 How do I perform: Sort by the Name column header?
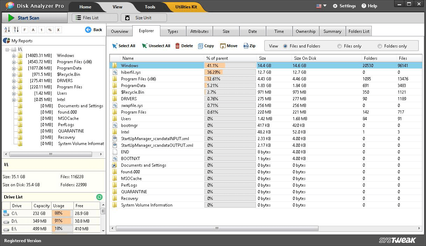coord(162,58)
